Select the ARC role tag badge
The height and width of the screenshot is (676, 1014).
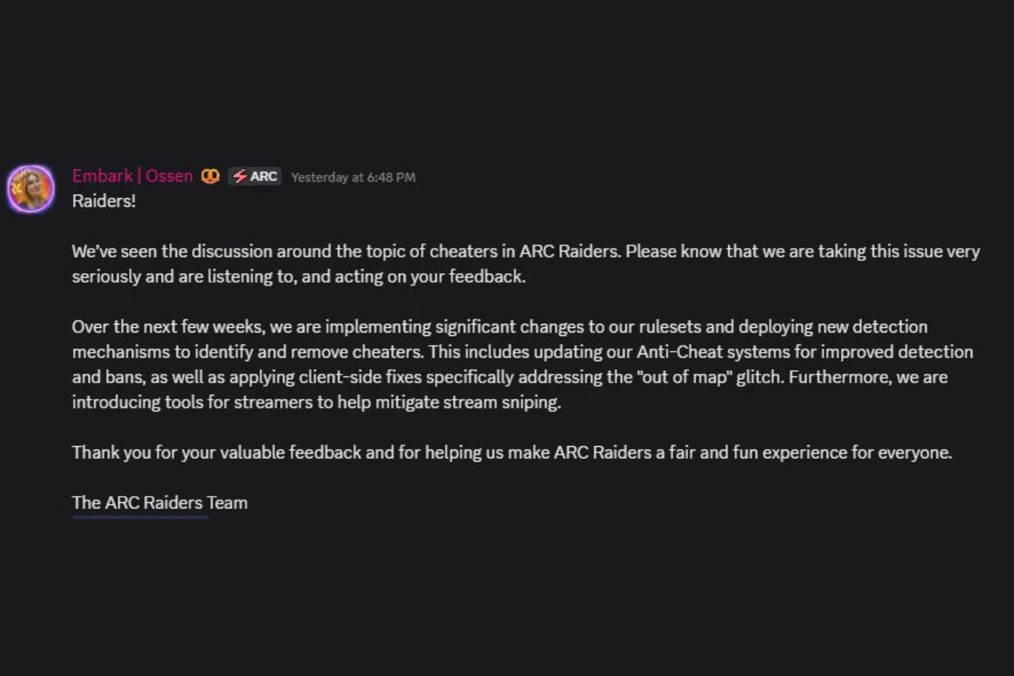(255, 176)
